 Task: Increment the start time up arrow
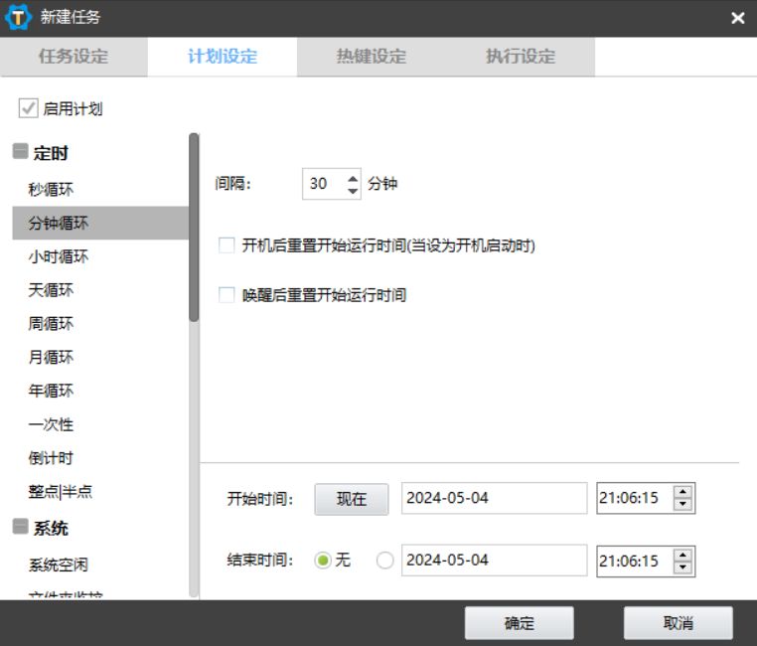682,492
